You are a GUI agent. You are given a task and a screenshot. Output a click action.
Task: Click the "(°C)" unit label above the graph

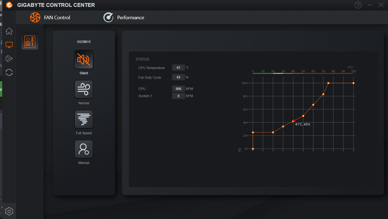coord(350,67)
